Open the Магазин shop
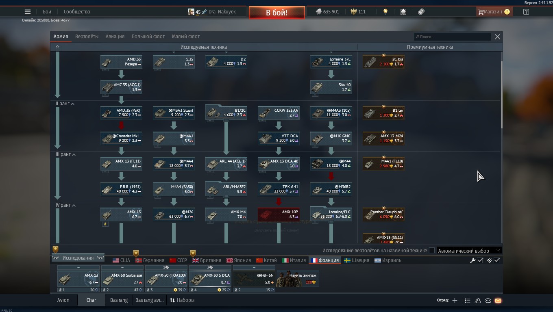 pos(494,12)
